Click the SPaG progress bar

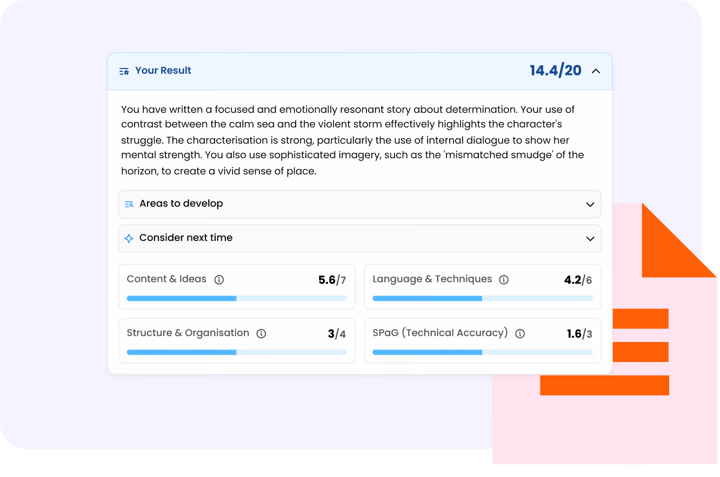coord(483,352)
